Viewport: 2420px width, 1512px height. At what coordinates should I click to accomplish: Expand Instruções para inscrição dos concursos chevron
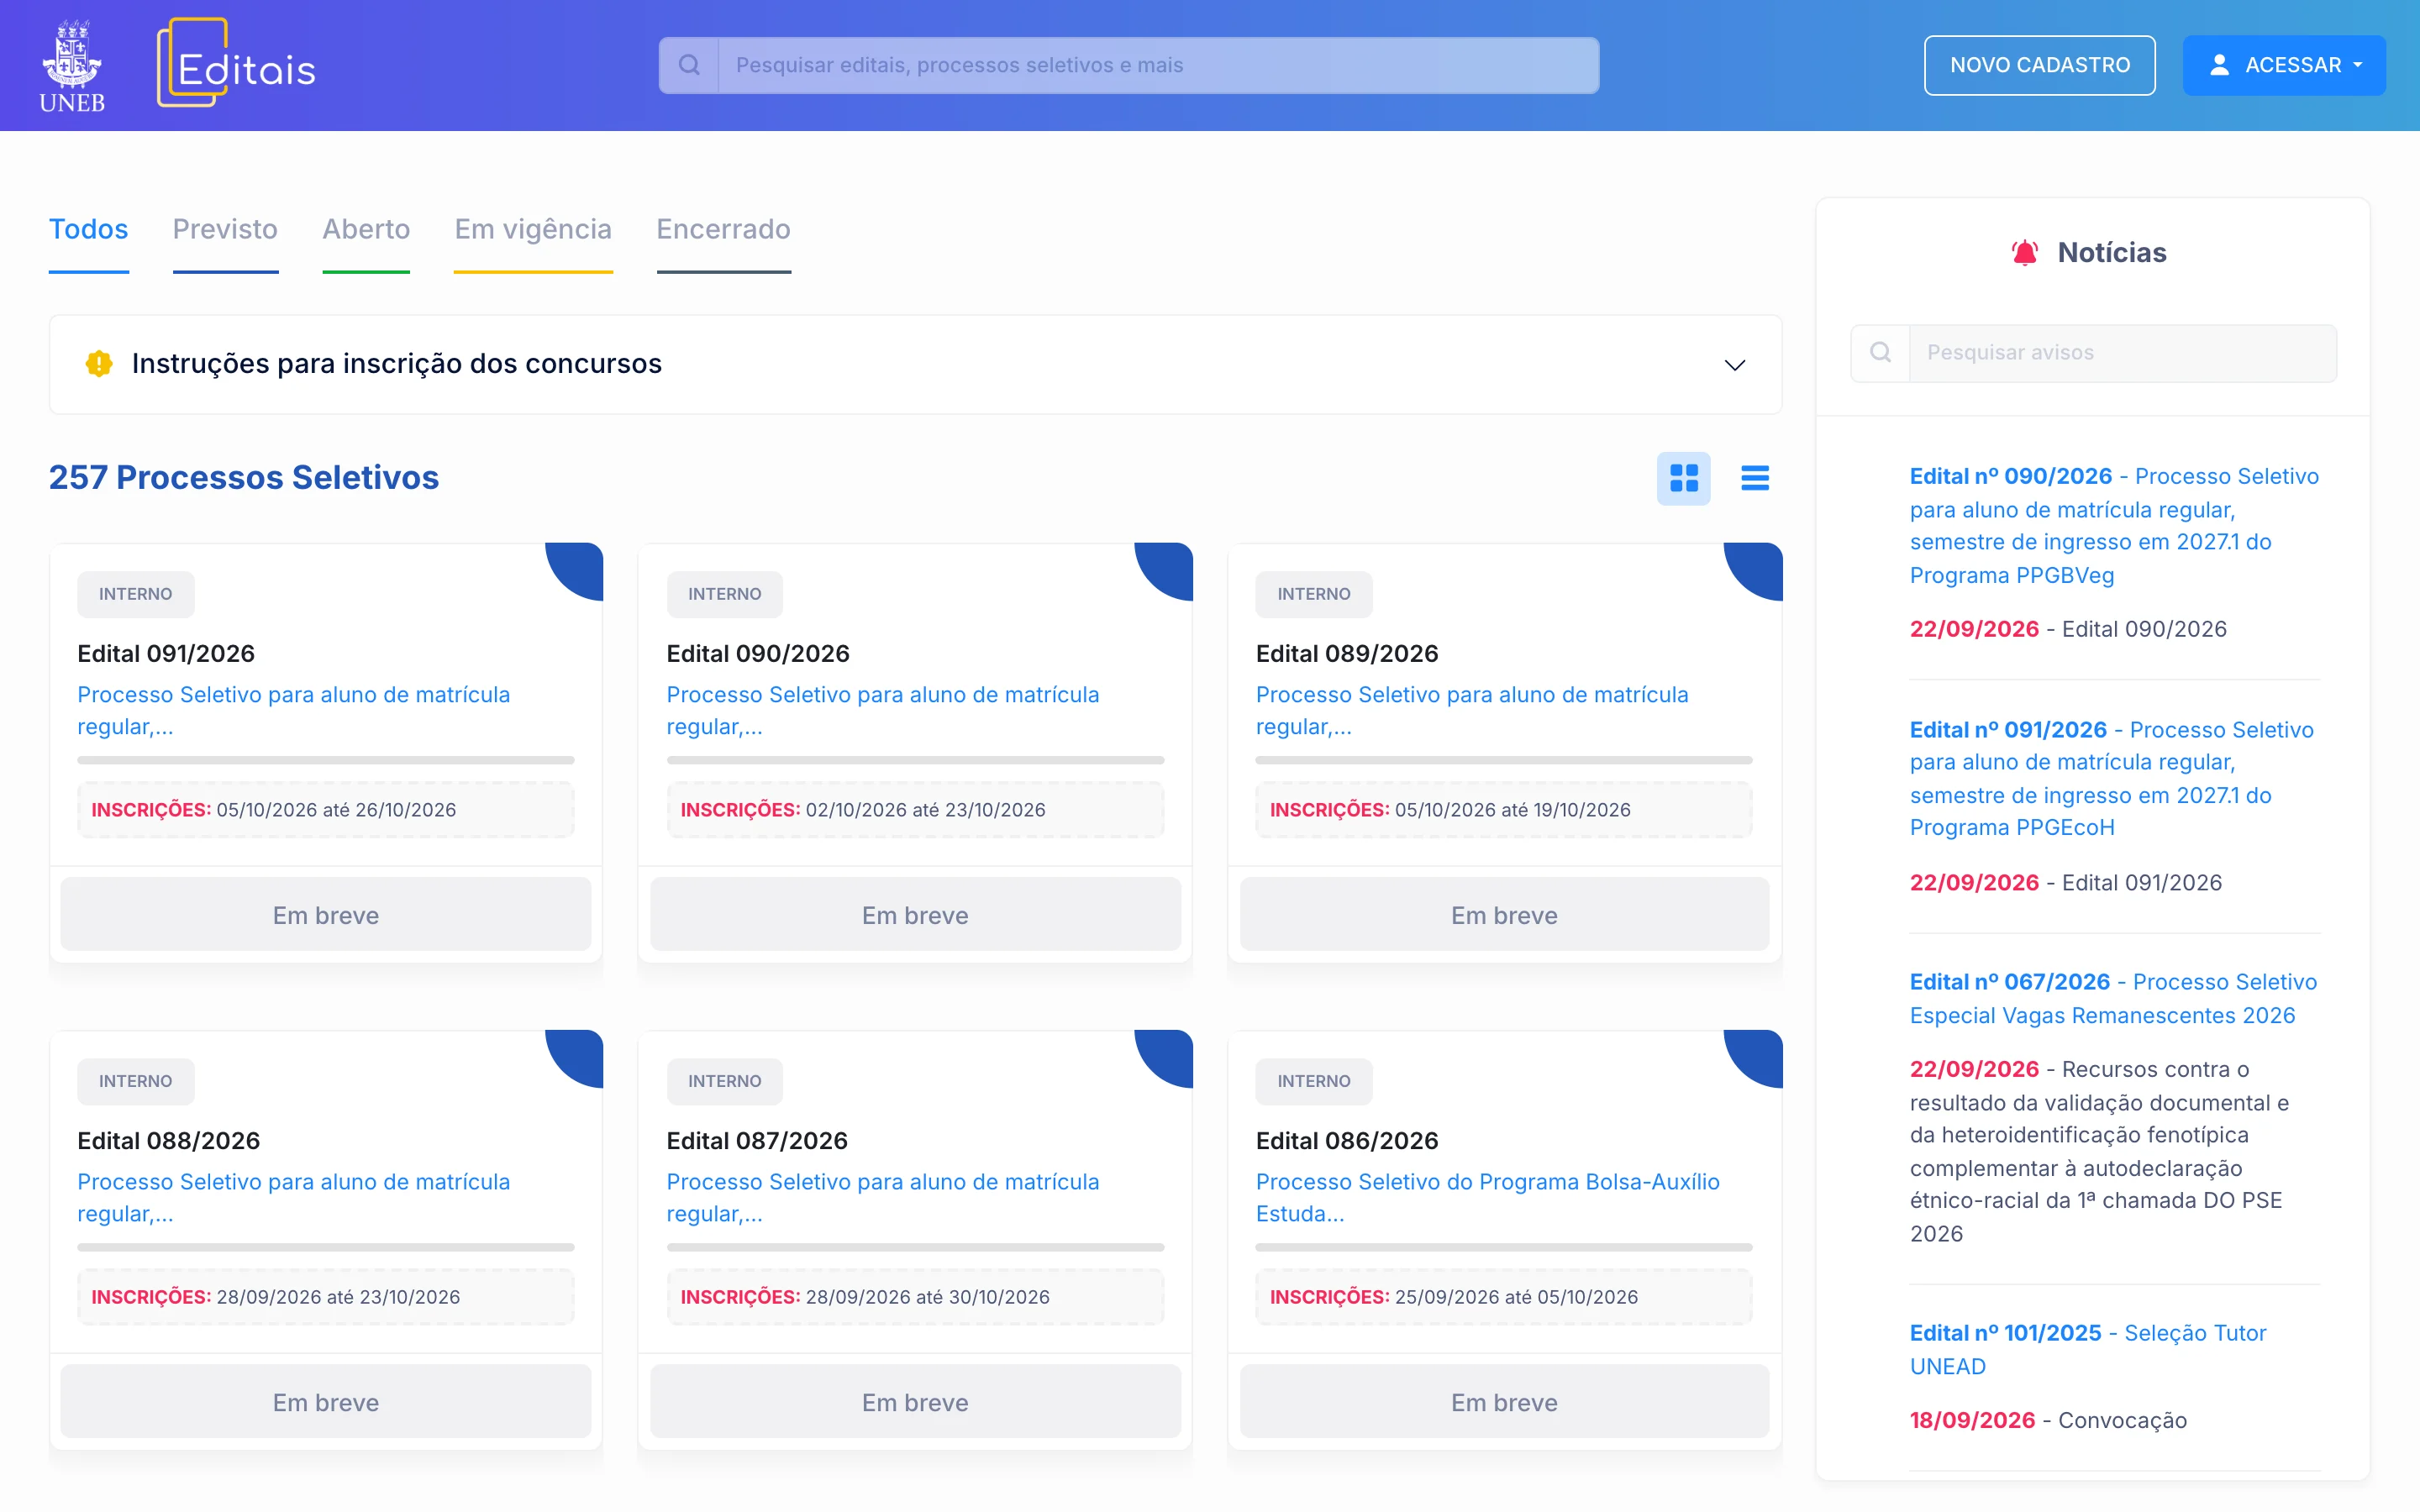[x=1735, y=365]
